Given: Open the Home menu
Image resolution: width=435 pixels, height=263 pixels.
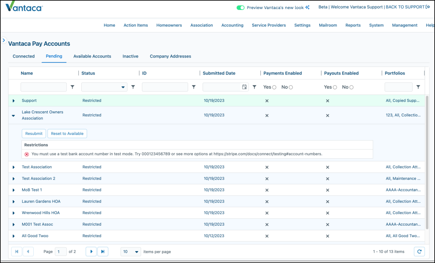Looking at the screenshot, I should coord(109,25).
